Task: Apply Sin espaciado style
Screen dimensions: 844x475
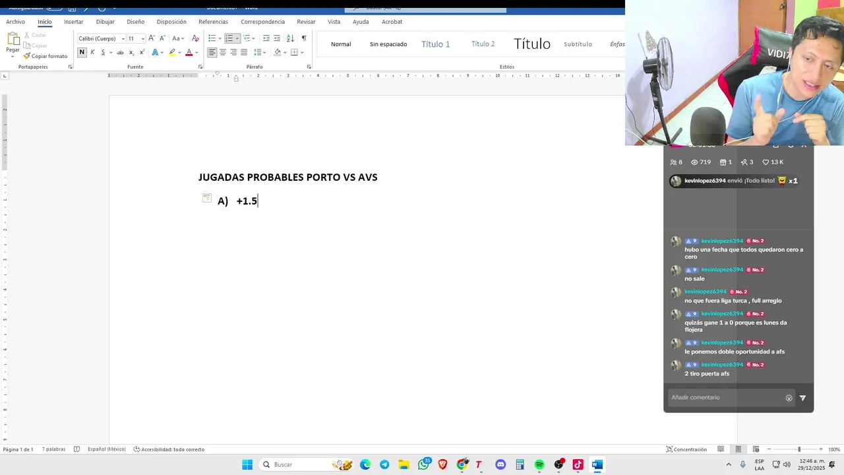Action: pyautogui.click(x=388, y=44)
